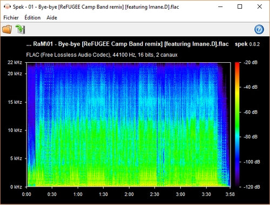
Task: Click the dB color scale bar
Action: point(237,124)
